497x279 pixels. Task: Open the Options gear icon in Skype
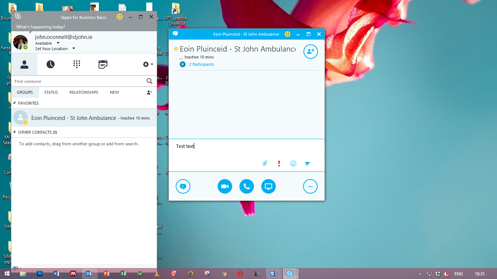146,64
